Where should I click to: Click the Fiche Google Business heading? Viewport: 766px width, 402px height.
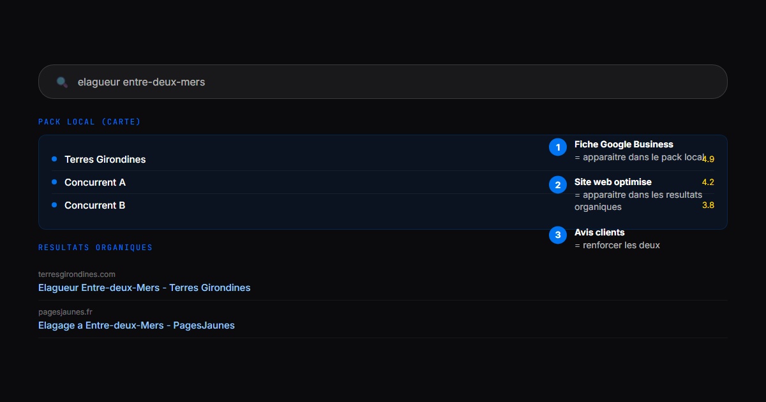point(624,144)
